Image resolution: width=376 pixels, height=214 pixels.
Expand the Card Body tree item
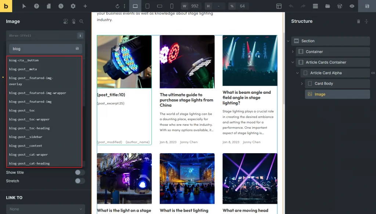coord(302,84)
